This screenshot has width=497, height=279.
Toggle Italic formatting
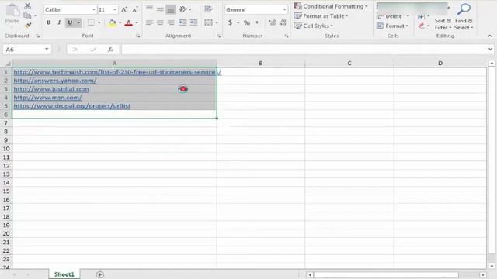point(59,22)
